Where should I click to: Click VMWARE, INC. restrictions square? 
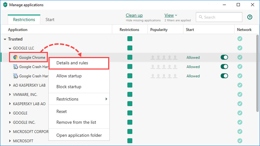pyautogui.click(x=130, y=94)
